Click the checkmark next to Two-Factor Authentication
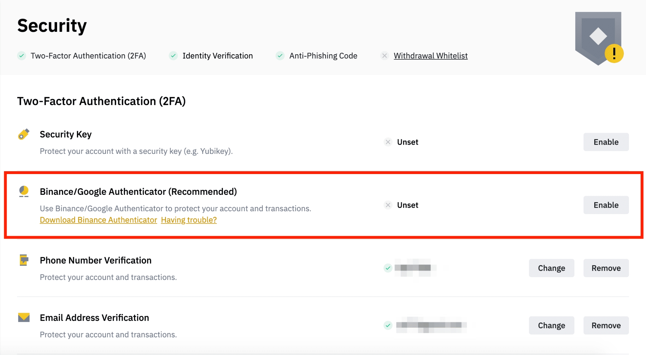This screenshot has width=646, height=355. (x=21, y=56)
